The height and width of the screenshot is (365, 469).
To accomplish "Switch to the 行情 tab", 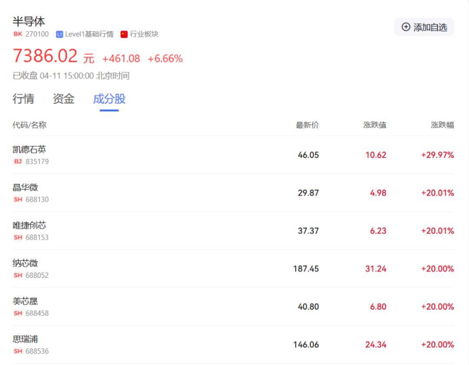I will [x=23, y=99].
